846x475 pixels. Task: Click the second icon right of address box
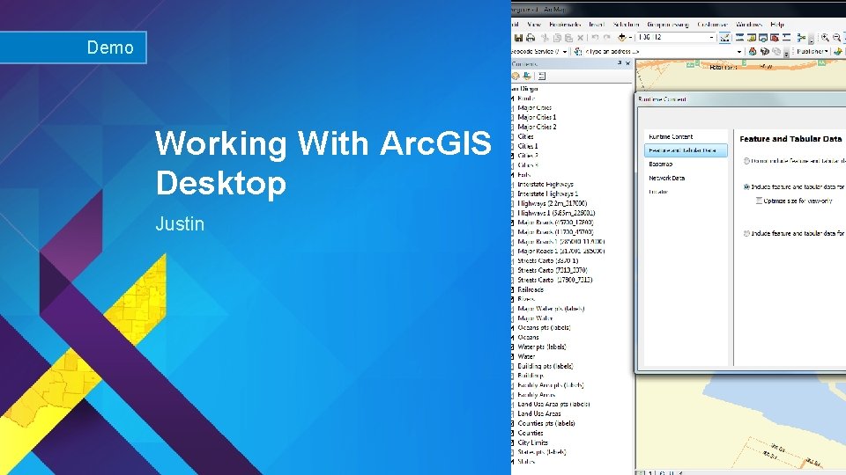tap(765, 52)
